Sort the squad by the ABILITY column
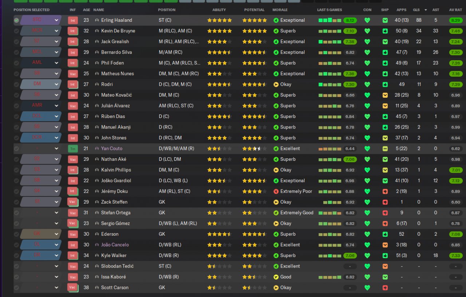Screen dimensions: 466x297 (x=219, y=10)
